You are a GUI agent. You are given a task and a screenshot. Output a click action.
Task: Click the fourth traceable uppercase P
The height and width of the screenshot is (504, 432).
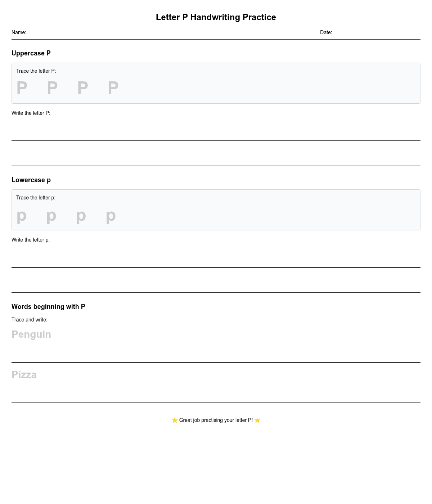(113, 87)
